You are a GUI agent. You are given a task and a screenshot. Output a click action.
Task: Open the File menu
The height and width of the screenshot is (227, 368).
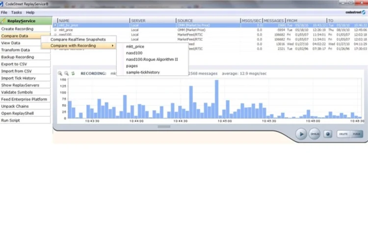pos(4,12)
